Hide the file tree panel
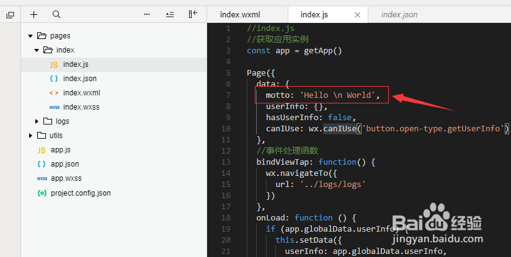Screen dimensions: 511x257 (x=193, y=14)
